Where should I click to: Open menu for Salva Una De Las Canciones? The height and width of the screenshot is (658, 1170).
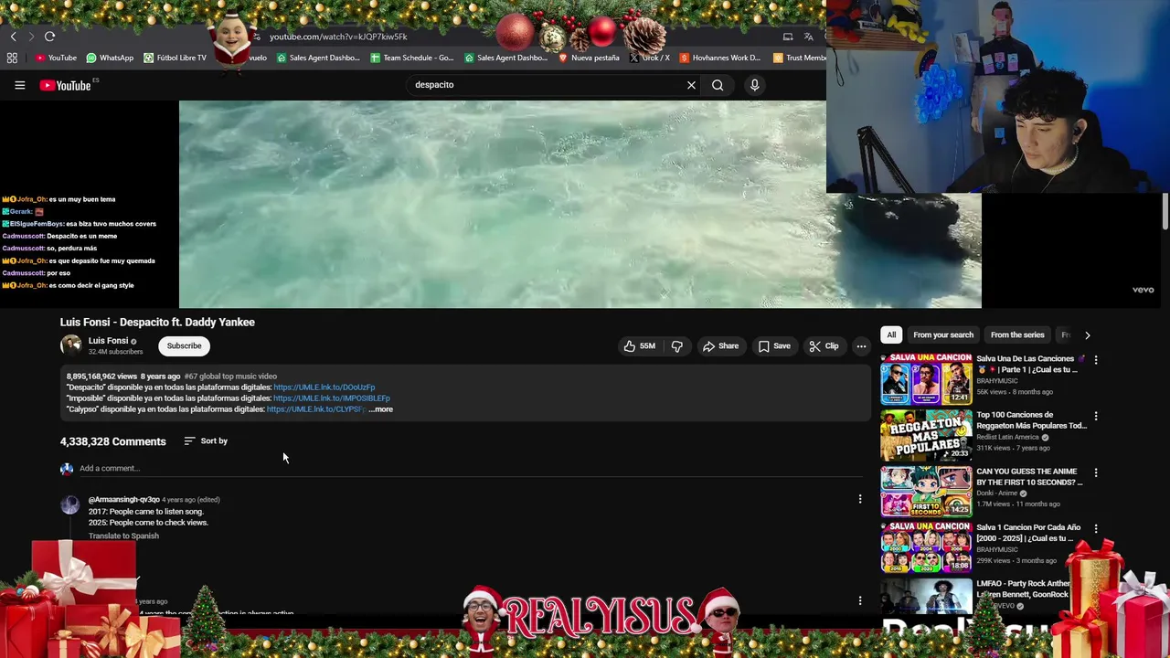pyautogui.click(x=1095, y=360)
